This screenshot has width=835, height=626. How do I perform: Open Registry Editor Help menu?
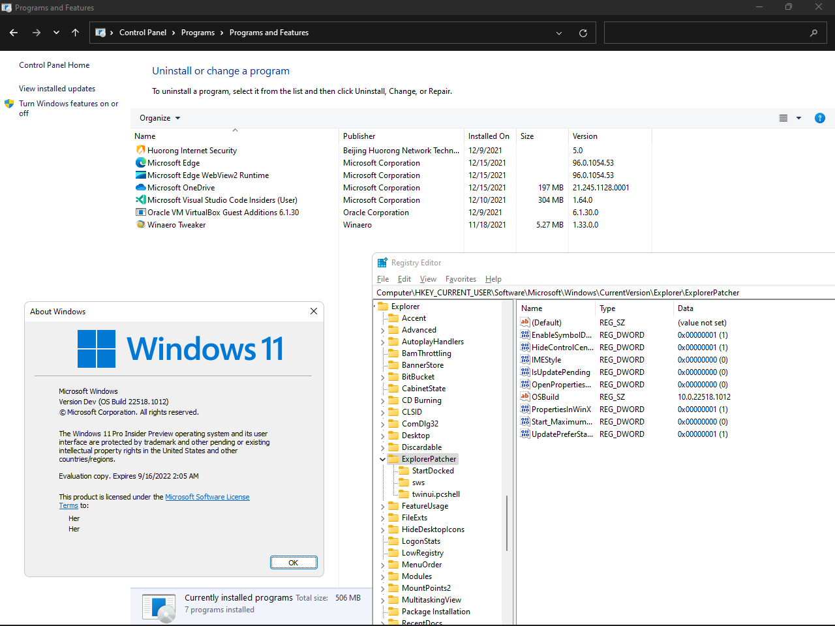tap(493, 279)
